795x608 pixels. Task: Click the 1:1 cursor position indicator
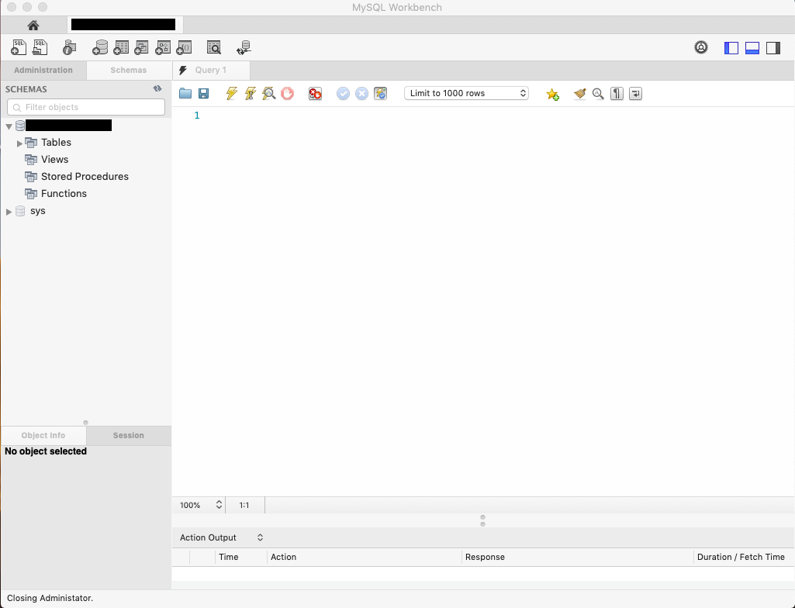click(x=244, y=505)
